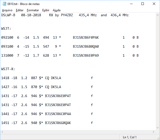Viewport: 160px width, 140px height.
Task: Click on the BJ1SNJ86F0PAK text
Action: tap(86, 38)
